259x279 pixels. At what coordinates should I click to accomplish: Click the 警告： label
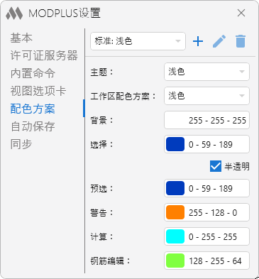tap(102, 212)
